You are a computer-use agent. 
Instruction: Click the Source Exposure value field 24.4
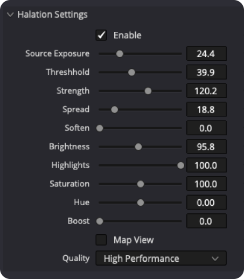click(x=206, y=53)
